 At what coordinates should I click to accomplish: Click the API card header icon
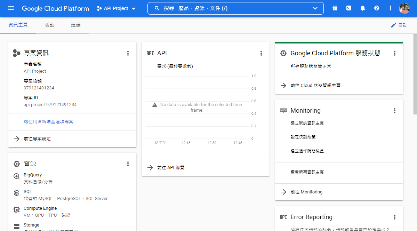(x=150, y=53)
